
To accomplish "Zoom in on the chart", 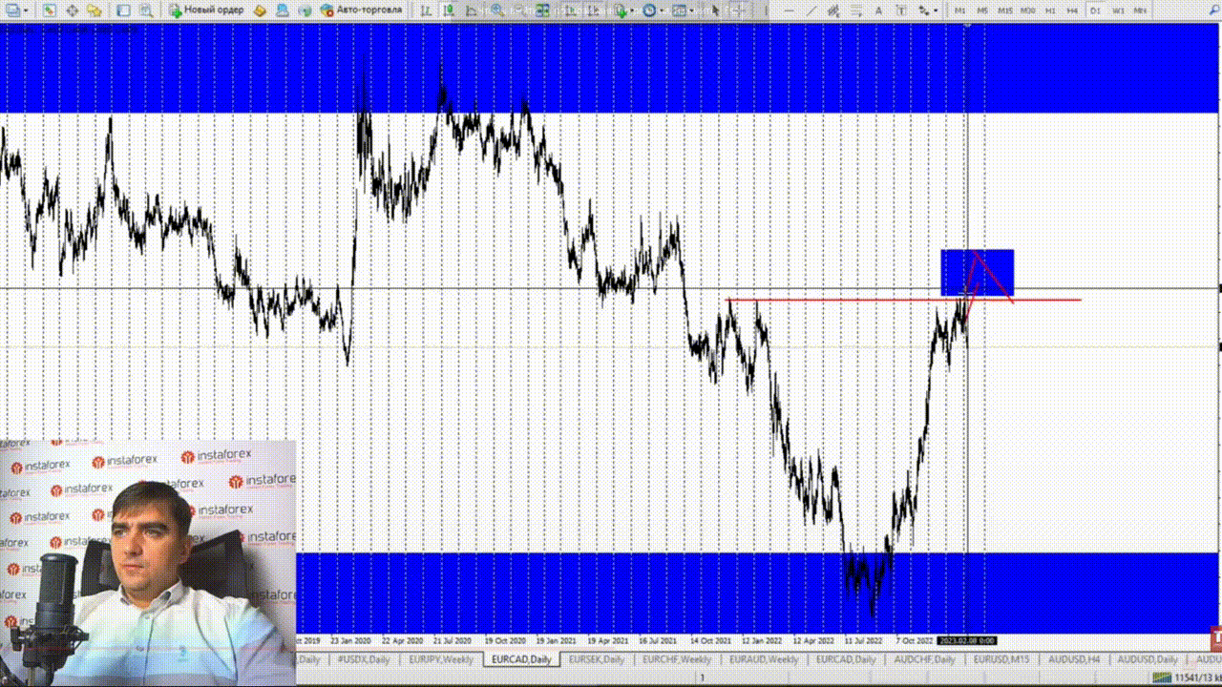I will (497, 10).
